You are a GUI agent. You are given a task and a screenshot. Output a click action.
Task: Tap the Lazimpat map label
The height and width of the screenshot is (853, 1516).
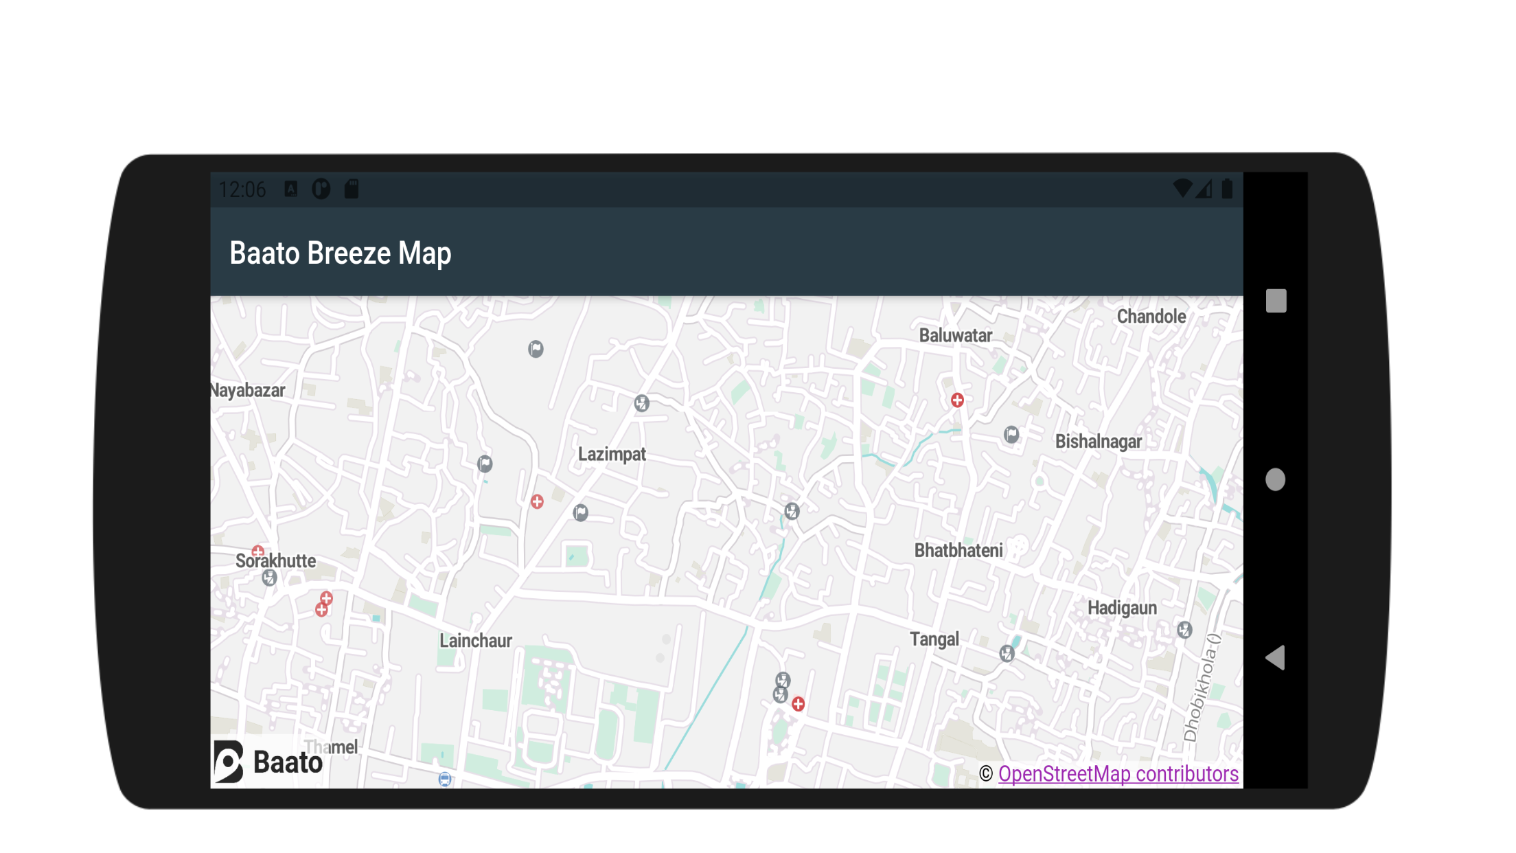click(612, 454)
